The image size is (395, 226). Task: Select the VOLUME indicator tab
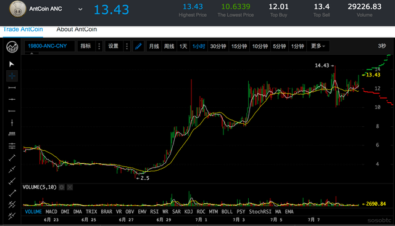[x=33, y=212]
